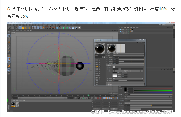The height and width of the screenshot is (117, 181).
Task: Click the blue Cube primitive icon
Action: click(x=57, y=28)
